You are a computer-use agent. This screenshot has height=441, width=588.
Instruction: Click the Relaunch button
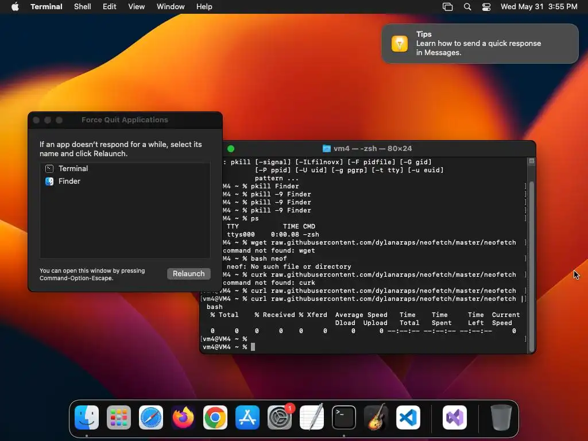188,274
